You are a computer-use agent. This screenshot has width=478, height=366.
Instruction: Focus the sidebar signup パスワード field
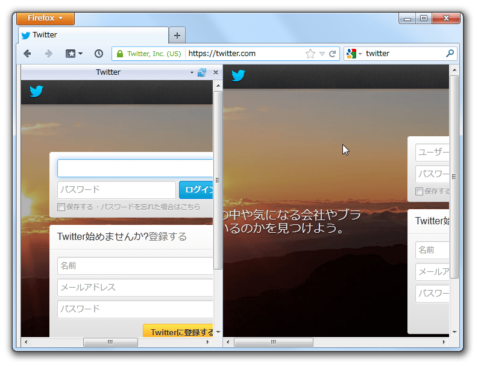point(135,309)
